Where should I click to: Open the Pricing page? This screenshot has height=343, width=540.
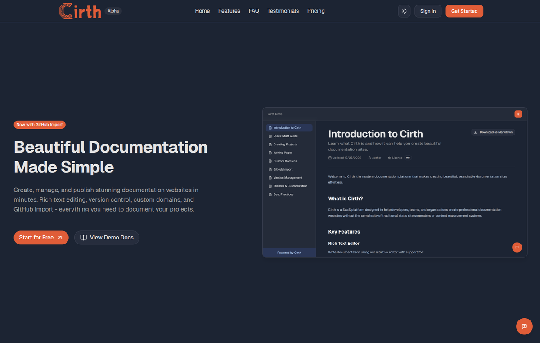[x=316, y=11]
